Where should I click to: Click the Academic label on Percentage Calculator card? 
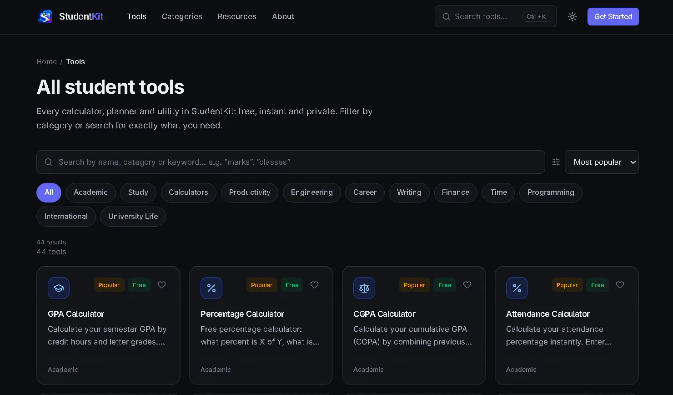point(216,370)
